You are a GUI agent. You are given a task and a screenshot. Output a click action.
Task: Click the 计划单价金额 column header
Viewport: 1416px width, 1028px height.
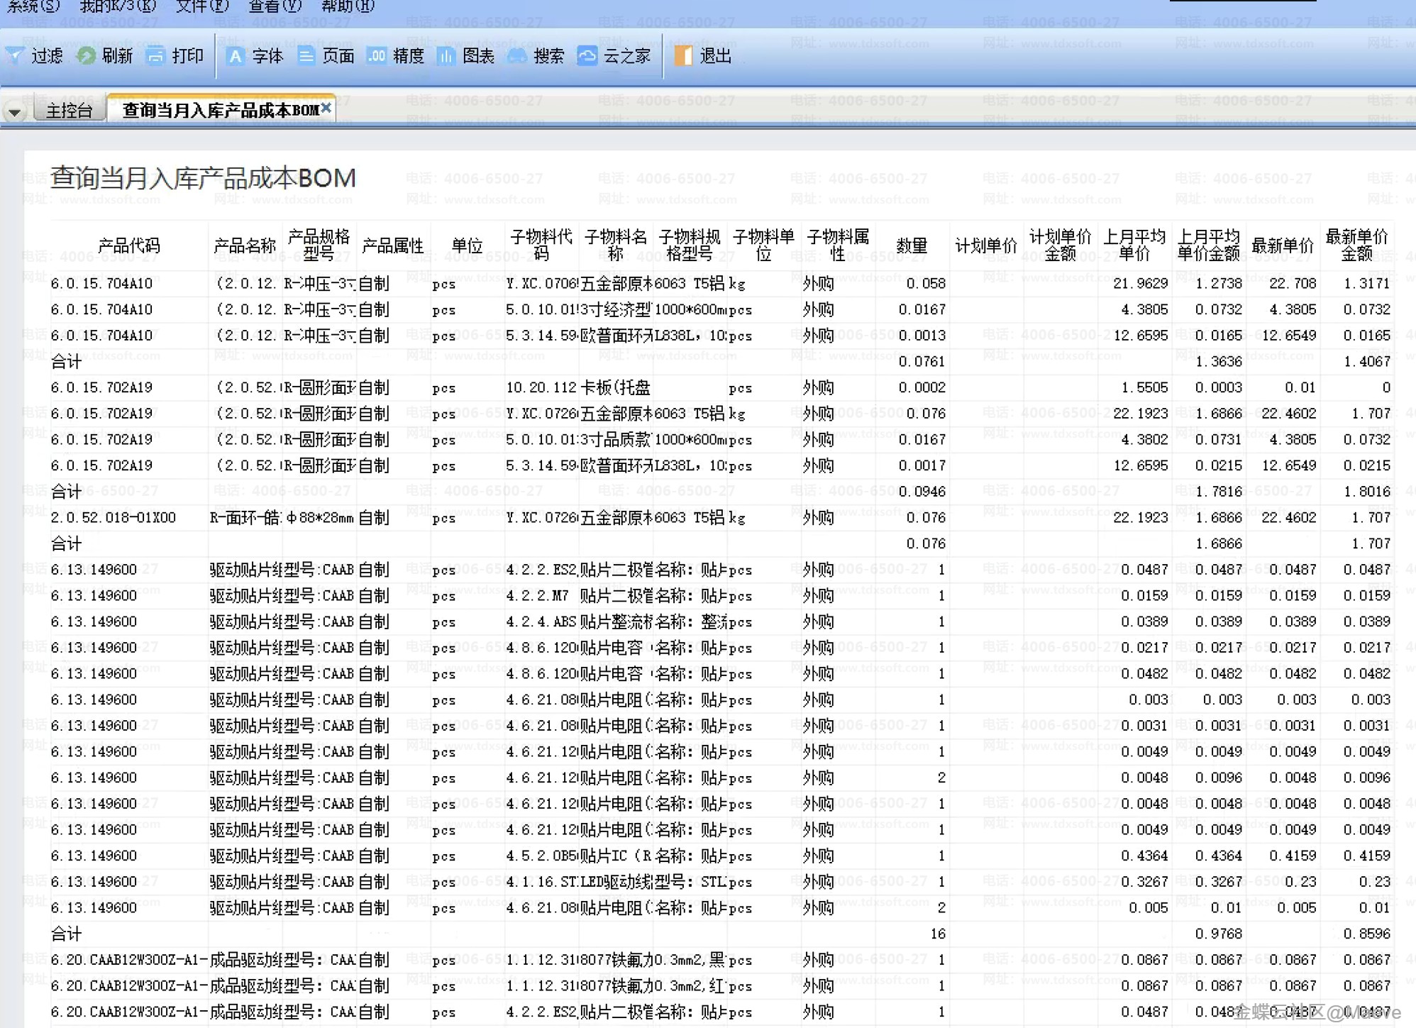tap(1060, 245)
